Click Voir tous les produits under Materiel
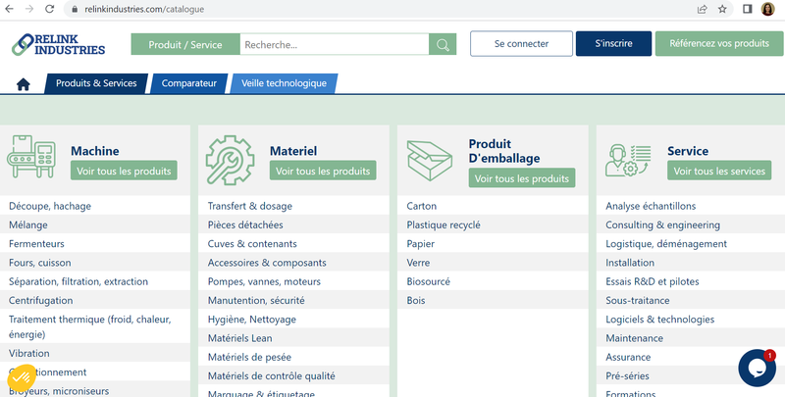Screen dimensions: 785x397 (323, 171)
